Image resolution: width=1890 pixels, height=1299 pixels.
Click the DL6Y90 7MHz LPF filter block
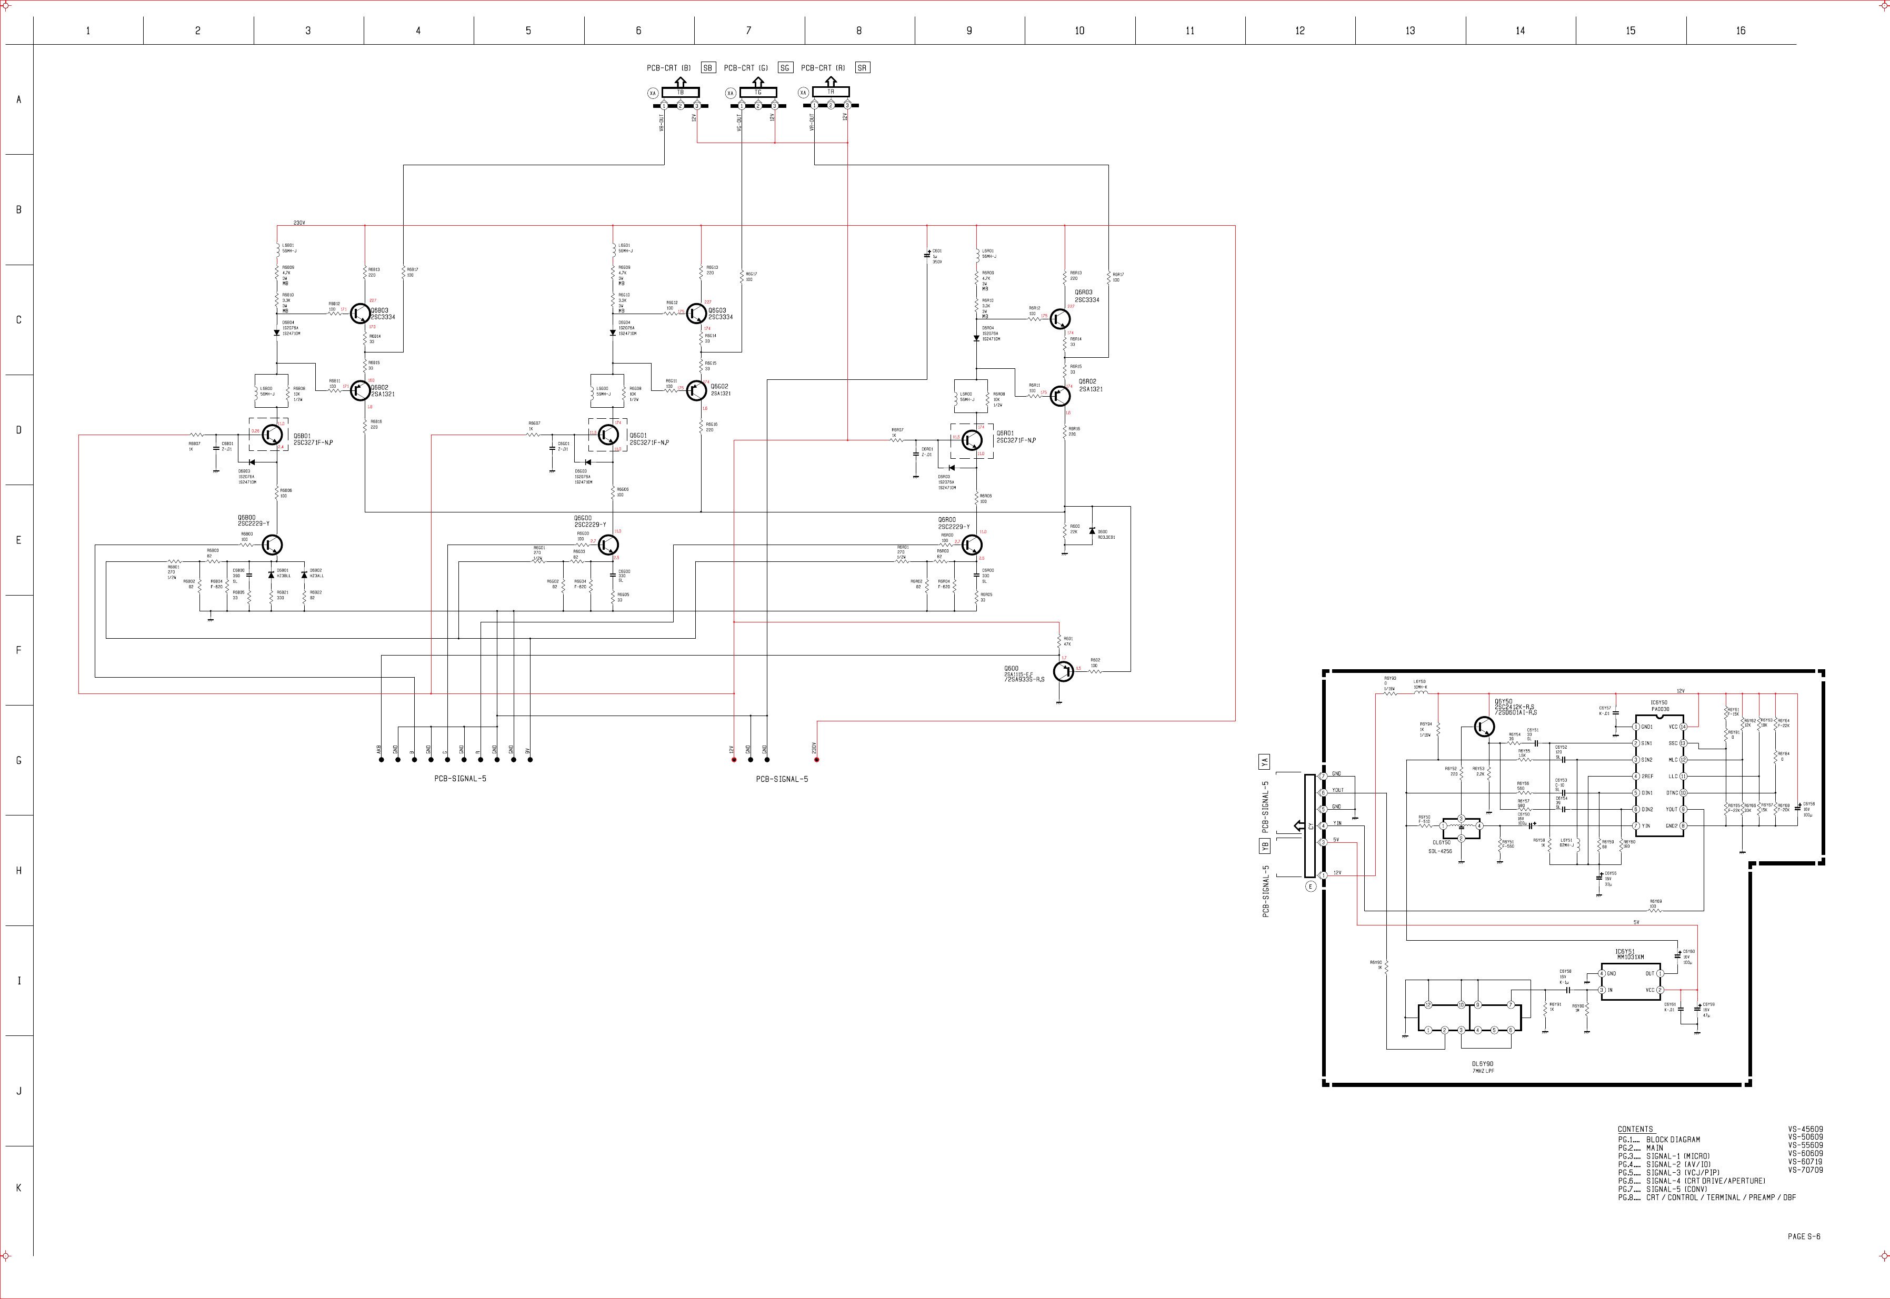click(1469, 1018)
